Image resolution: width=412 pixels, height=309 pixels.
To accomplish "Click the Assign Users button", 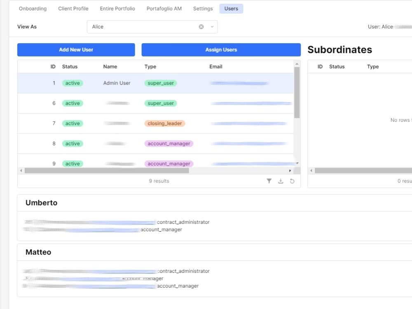I will point(221,49).
